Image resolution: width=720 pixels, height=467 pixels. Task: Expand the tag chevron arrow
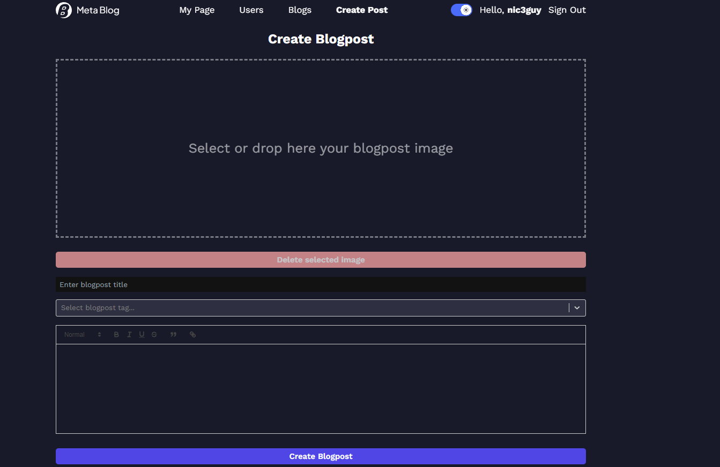[577, 308]
